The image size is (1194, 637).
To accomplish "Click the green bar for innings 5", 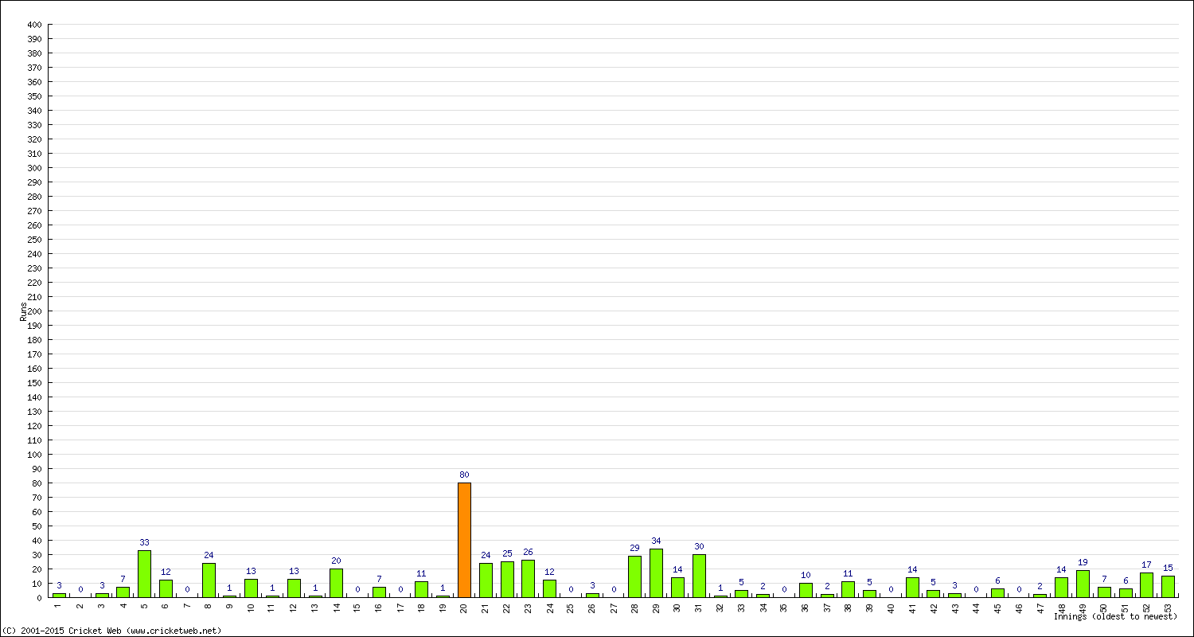I will click(x=144, y=573).
